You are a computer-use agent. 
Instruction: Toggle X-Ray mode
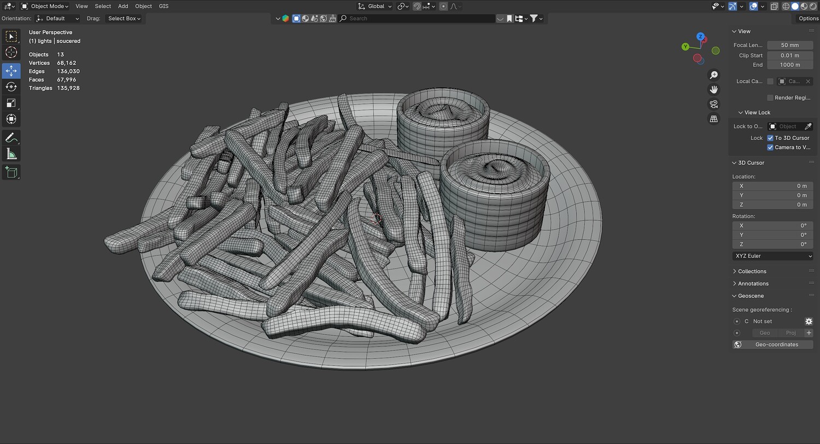coord(774,7)
